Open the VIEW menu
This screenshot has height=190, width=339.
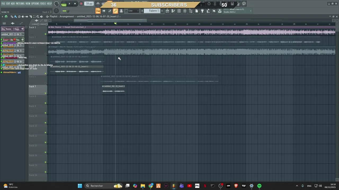click(x=28, y=4)
